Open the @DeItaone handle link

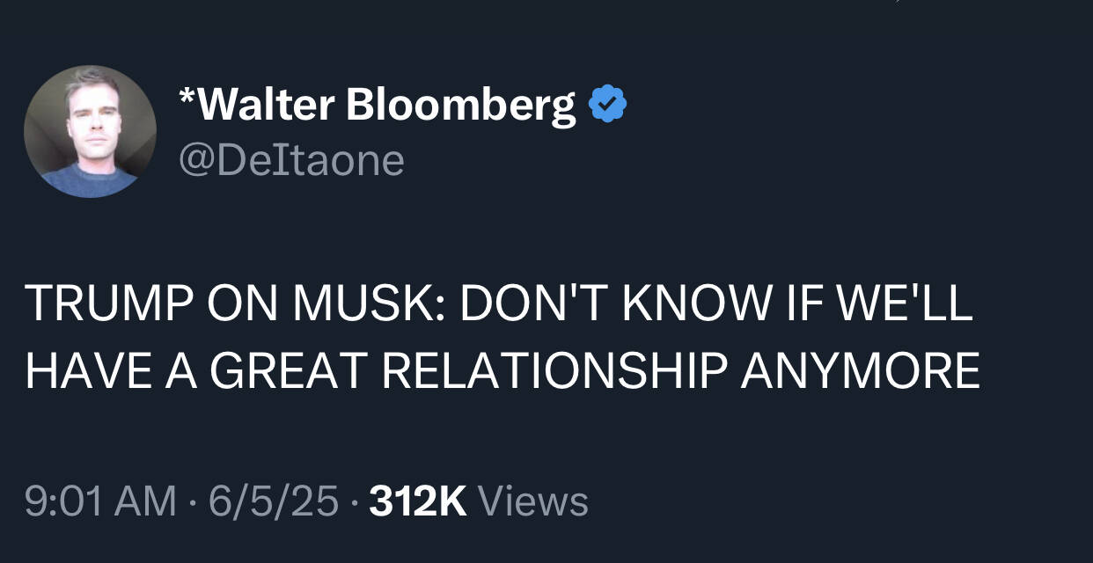tap(291, 160)
